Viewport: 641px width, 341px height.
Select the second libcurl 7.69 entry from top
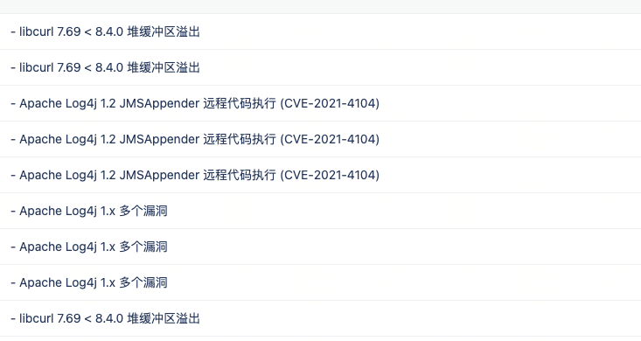click(320, 67)
